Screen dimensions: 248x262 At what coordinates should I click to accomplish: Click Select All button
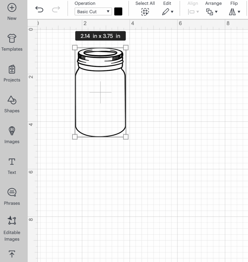pyautogui.click(x=145, y=12)
